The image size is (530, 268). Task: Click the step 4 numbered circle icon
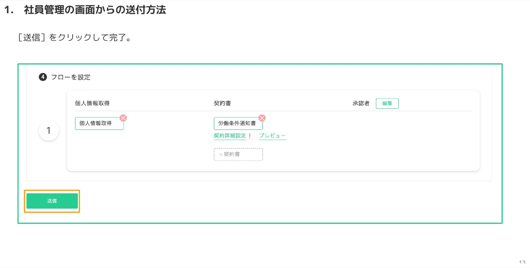pyautogui.click(x=43, y=77)
